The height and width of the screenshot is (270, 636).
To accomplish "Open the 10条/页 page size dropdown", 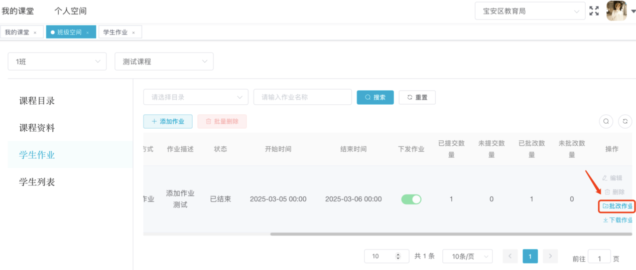I will point(467,256).
